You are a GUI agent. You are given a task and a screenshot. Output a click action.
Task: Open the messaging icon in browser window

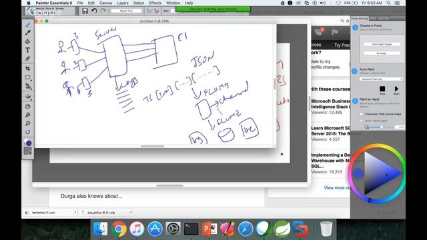[319, 32]
